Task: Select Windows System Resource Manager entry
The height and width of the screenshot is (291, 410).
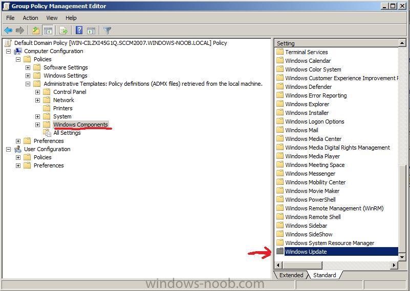Action: (x=330, y=243)
